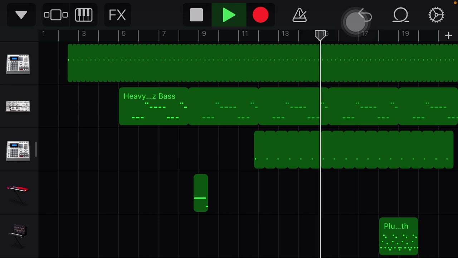Tap the grey assistive touch circle
This screenshot has height=258, width=458.
pyautogui.click(x=355, y=22)
